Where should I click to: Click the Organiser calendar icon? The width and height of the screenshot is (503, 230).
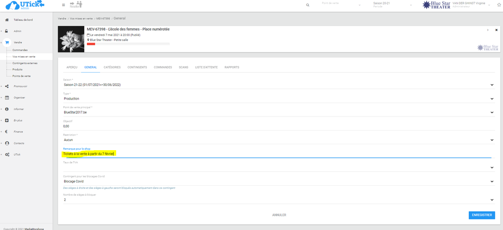7,98
